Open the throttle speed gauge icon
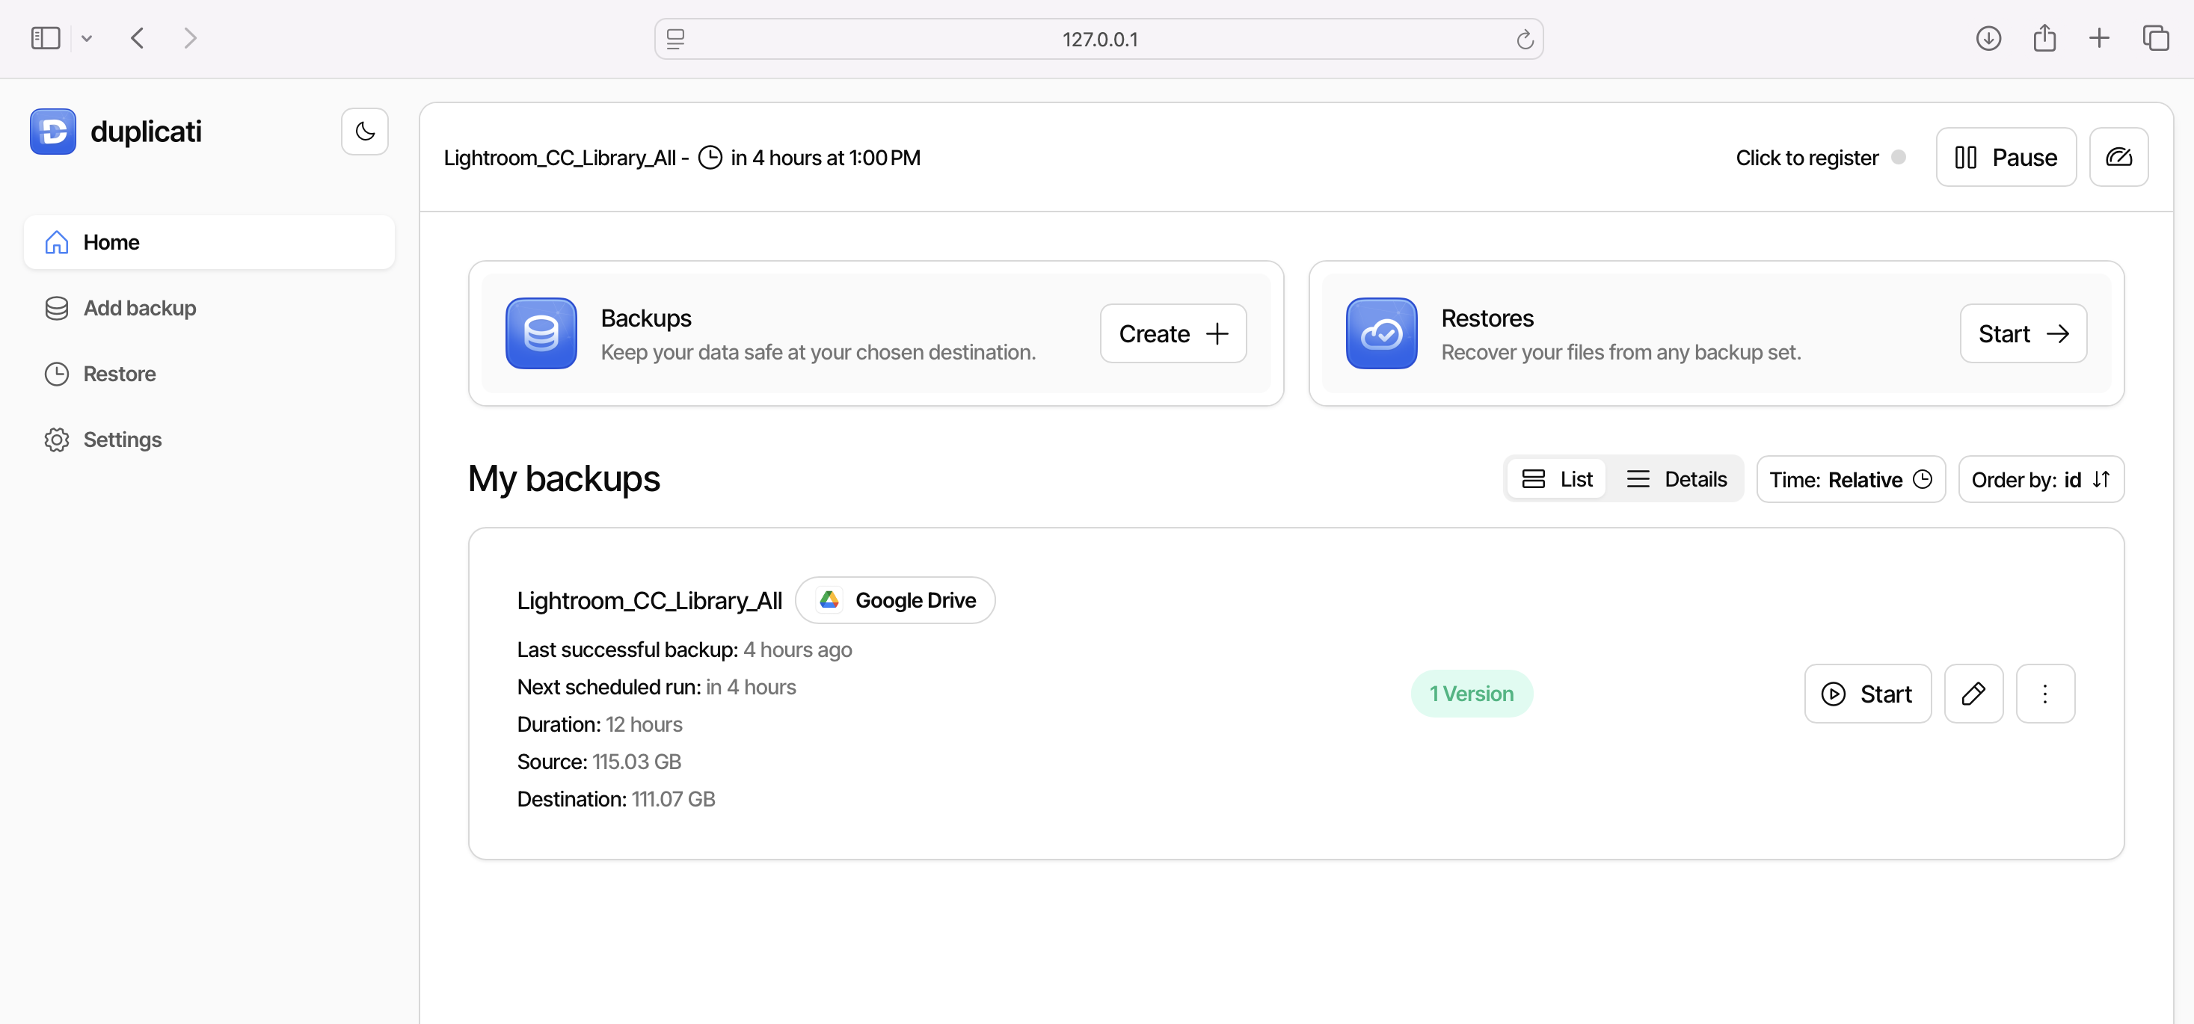2194x1024 pixels. pos(2117,158)
